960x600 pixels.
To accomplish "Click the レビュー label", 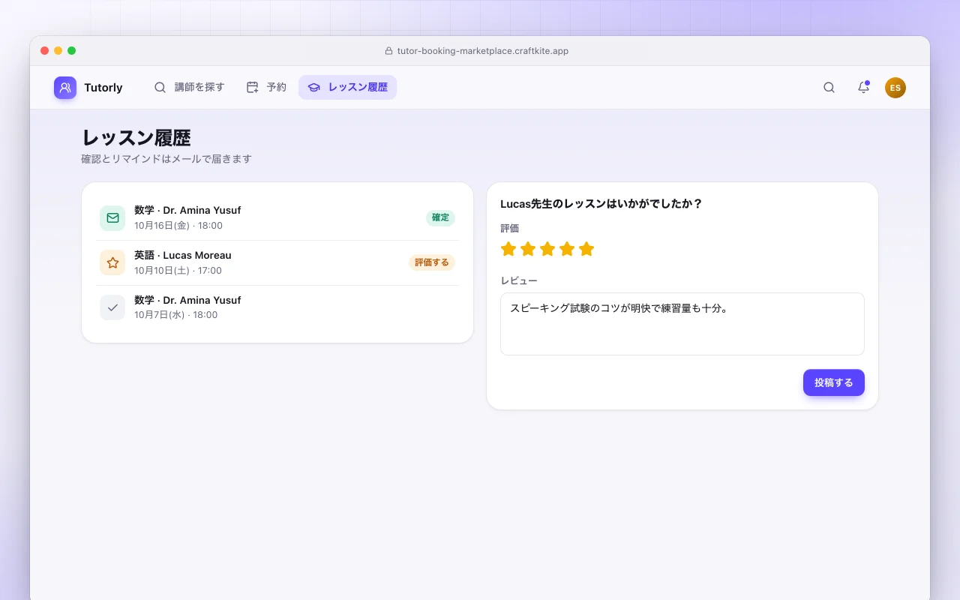I will [519, 280].
